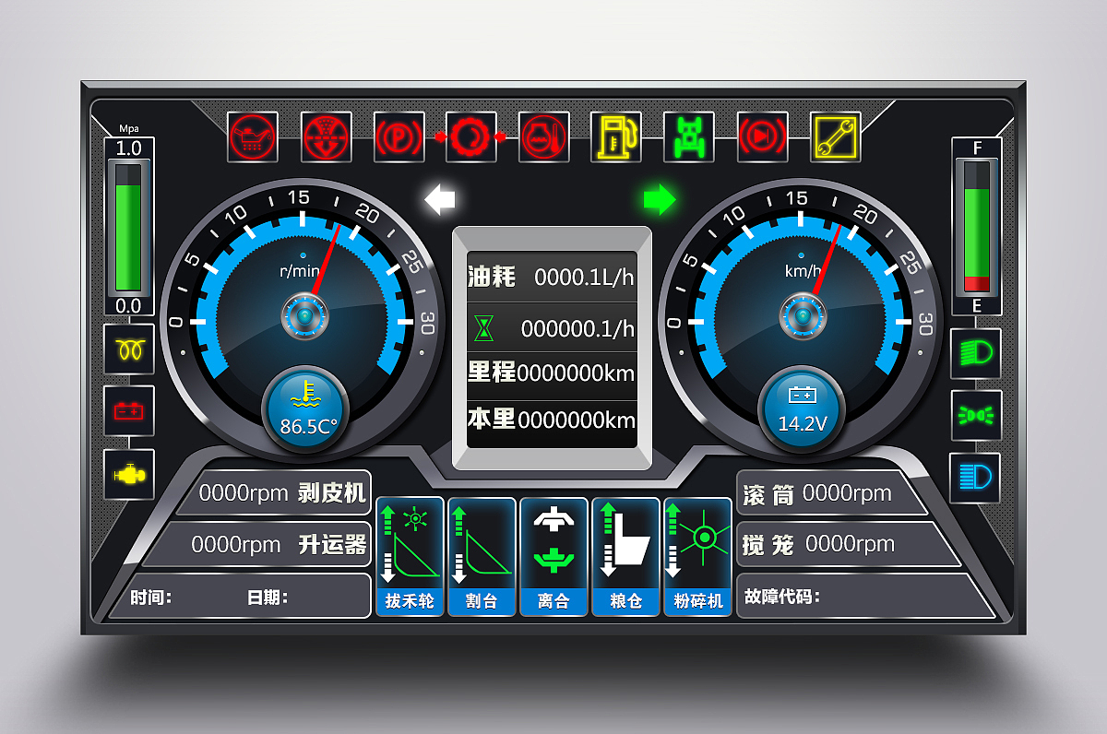
Task: Click the 里程 0000000km mileage row
Action: (552, 375)
